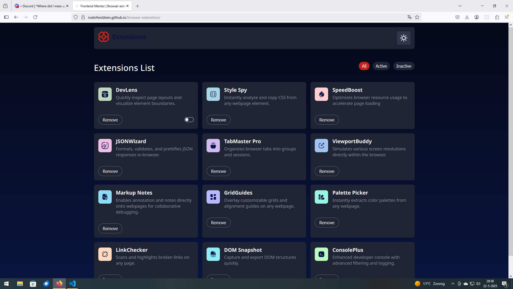This screenshot has height=289, width=513.
Task: Select the All filter
Action: (364, 66)
